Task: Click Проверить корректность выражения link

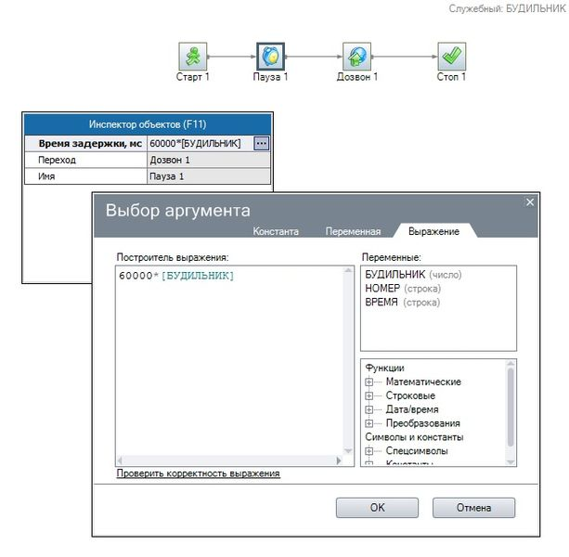Action: pyautogui.click(x=198, y=473)
